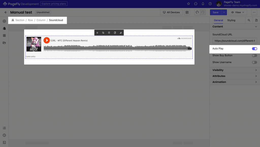Open the Save dropdown arrow

click(224, 12)
